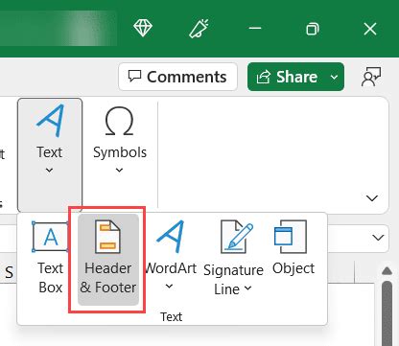Insert Header & Footer
The height and width of the screenshot is (346, 399).
point(108,259)
